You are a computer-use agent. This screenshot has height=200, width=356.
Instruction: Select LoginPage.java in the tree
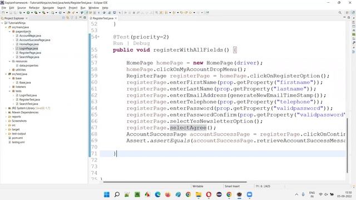pos(28,48)
